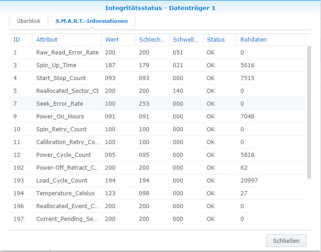Click the vertical scrollbar of the table

pyautogui.click(x=309, y=113)
